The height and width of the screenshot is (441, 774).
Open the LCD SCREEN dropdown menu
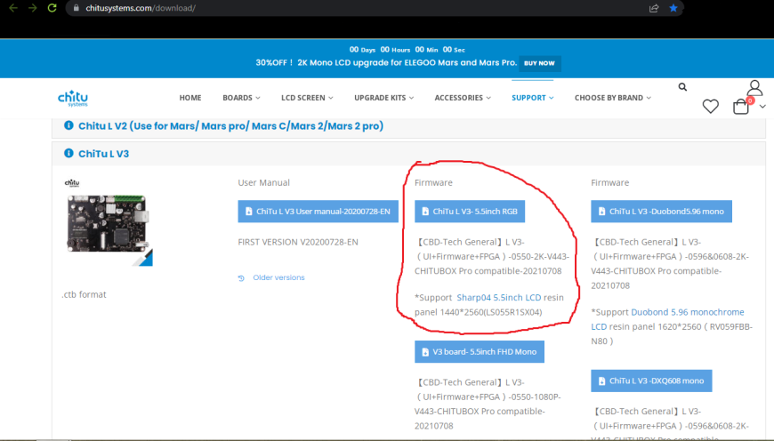(307, 98)
